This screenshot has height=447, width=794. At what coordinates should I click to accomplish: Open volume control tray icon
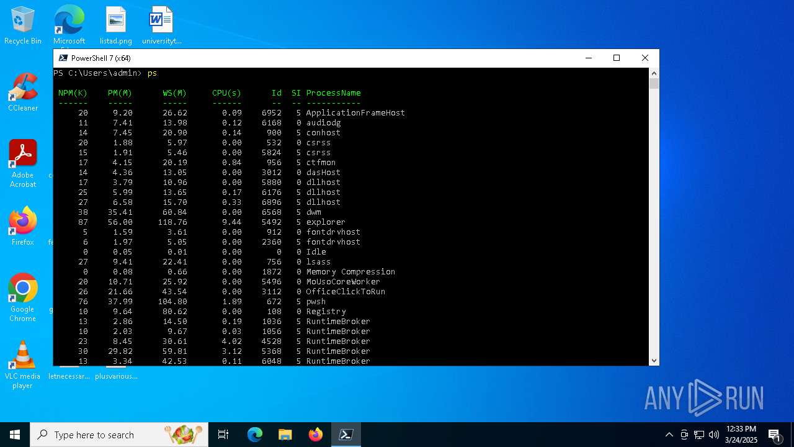click(x=713, y=435)
